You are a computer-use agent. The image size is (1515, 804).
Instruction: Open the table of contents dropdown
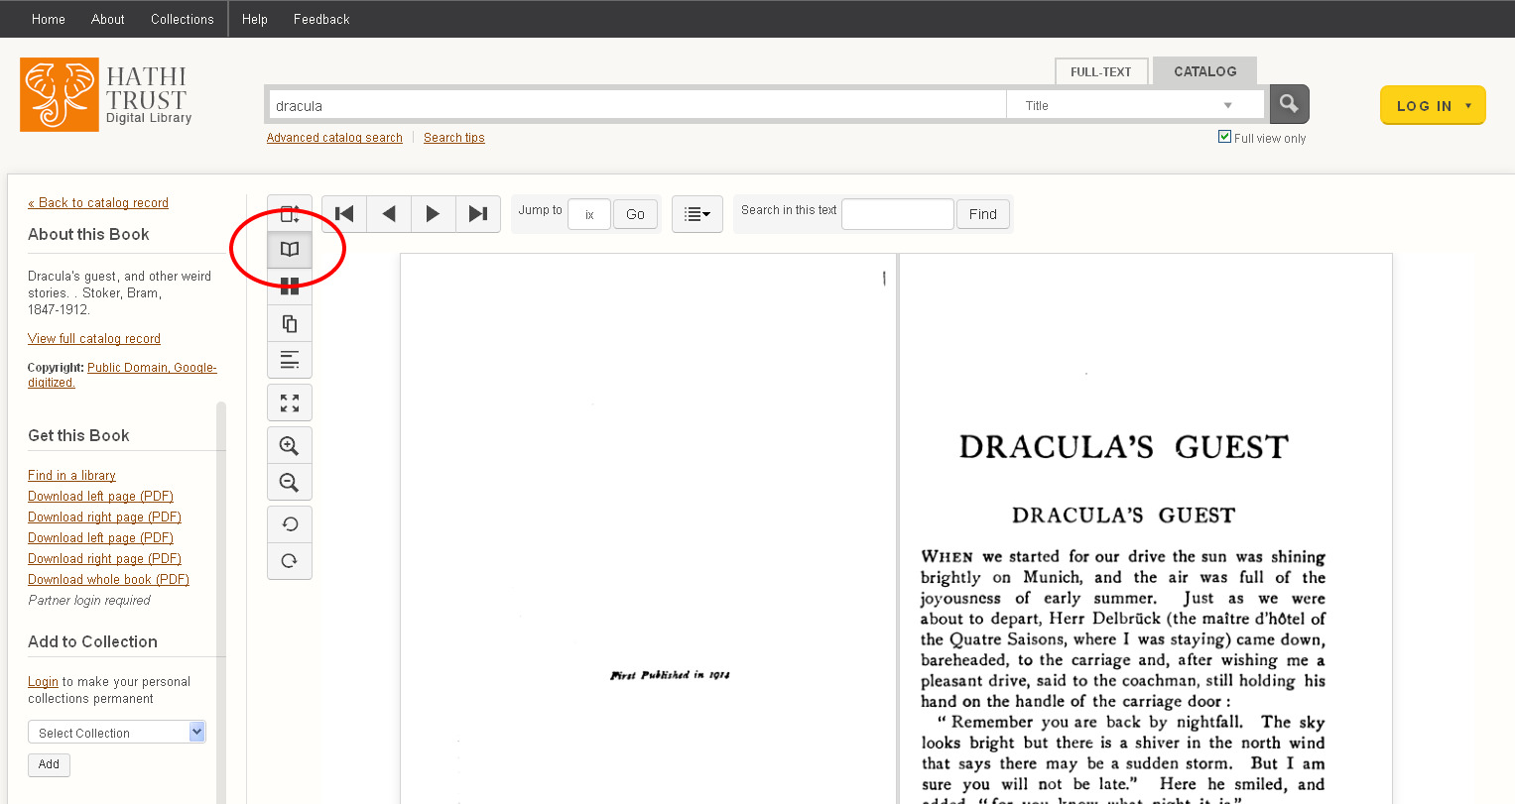click(x=697, y=214)
